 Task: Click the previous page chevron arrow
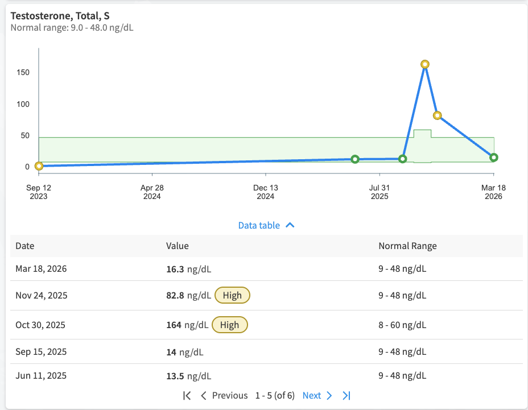pos(204,395)
